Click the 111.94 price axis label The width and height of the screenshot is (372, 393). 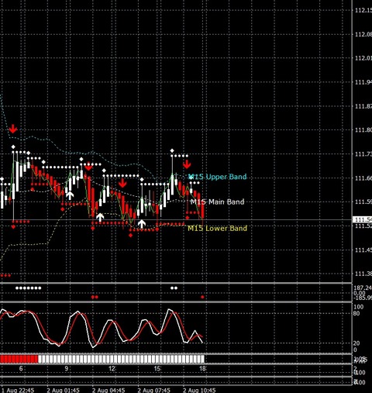pos(363,82)
